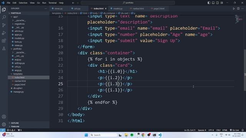Start Go Live server from status bar
Viewport: 246px width, 138px height.
234,130
